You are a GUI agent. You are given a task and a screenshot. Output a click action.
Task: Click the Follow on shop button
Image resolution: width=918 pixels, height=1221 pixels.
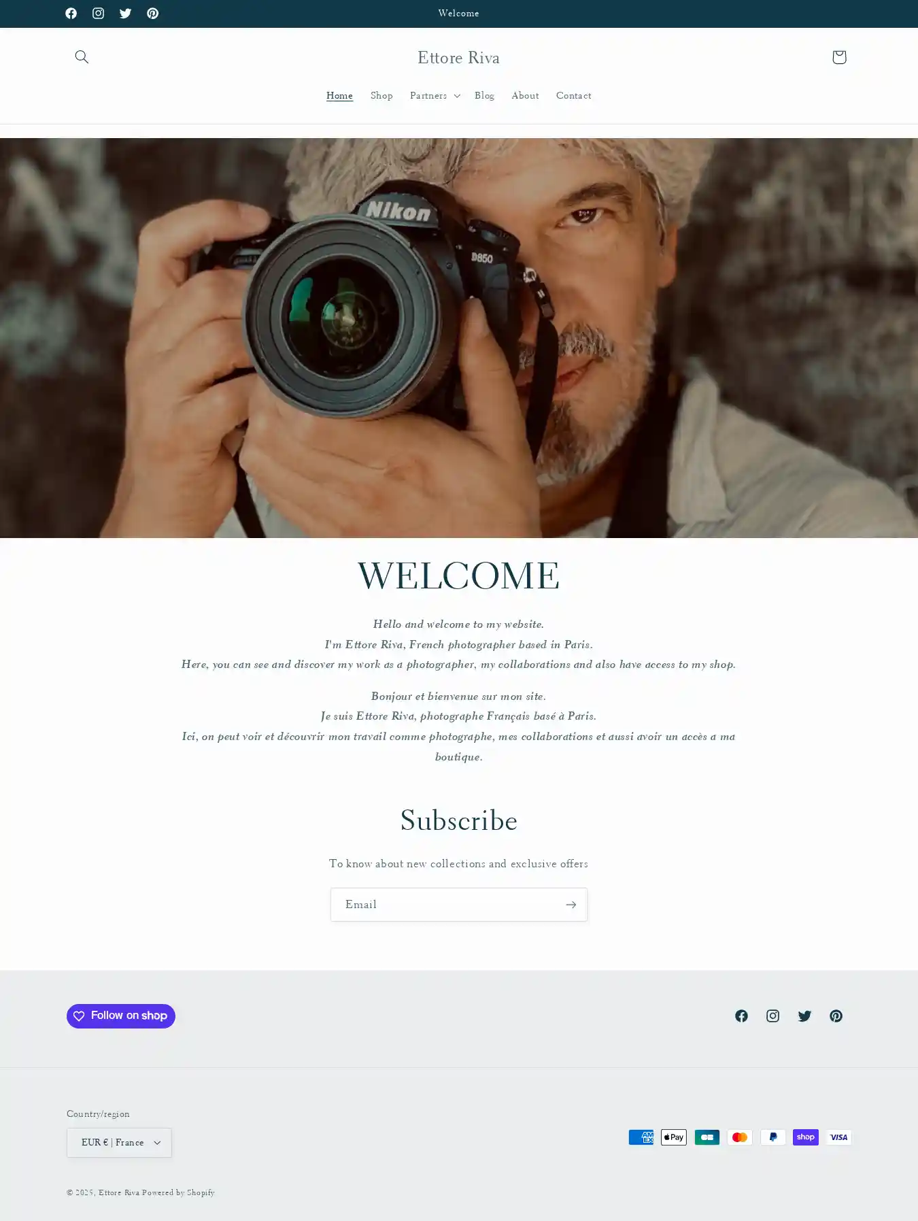[x=121, y=1016]
